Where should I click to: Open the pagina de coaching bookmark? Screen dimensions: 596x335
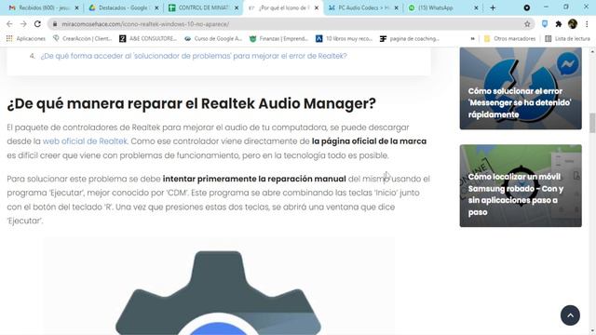410,38
